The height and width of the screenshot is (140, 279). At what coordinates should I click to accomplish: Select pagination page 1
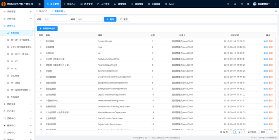point(235,132)
